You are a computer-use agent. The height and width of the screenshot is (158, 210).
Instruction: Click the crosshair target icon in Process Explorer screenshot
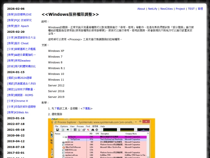click(97, 130)
